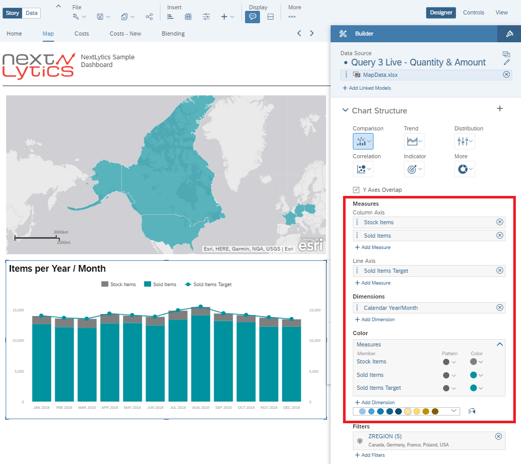Image resolution: width=521 pixels, height=464 pixels.
Task: Click Add Linked Models
Action: coord(367,88)
